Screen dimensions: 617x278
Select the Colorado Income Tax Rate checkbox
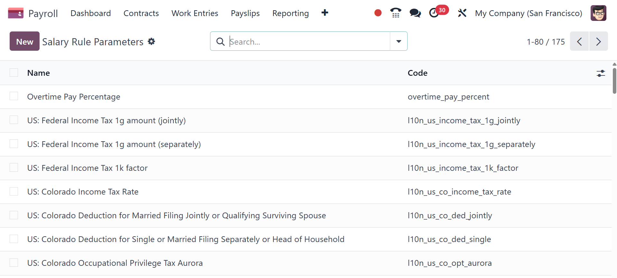14,191
